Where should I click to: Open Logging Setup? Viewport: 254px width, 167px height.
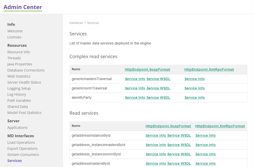coord(19,88)
